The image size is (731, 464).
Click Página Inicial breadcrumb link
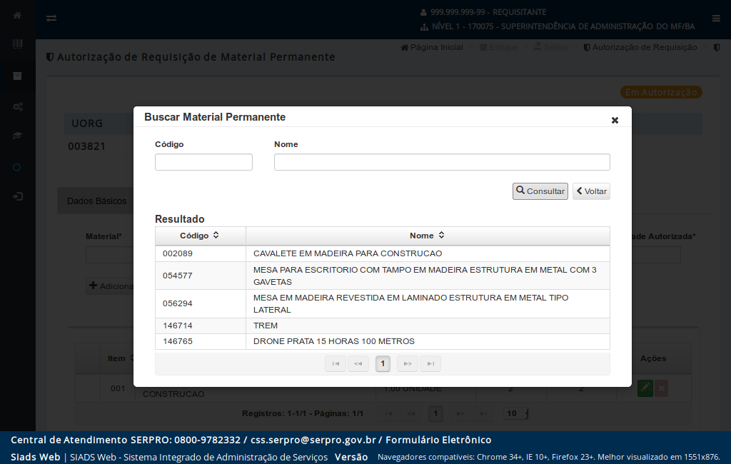coord(432,47)
